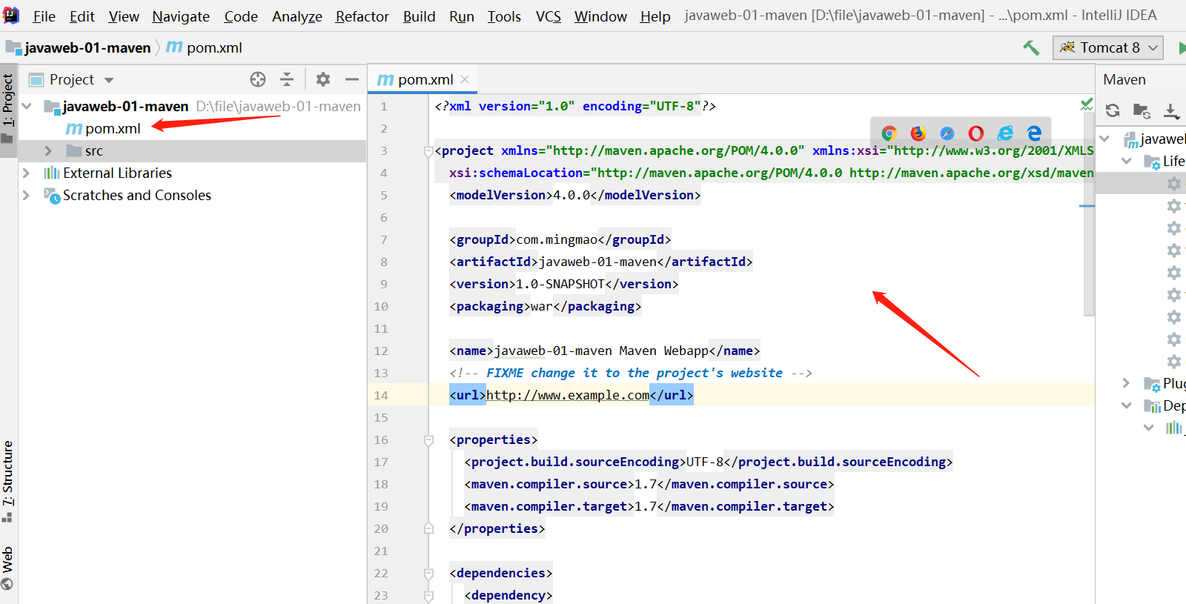The width and height of the screenshot is (1186, 604).
Task: Click the project.build.sourceEncoding UTF-8 line
Action: coord(709,462)
